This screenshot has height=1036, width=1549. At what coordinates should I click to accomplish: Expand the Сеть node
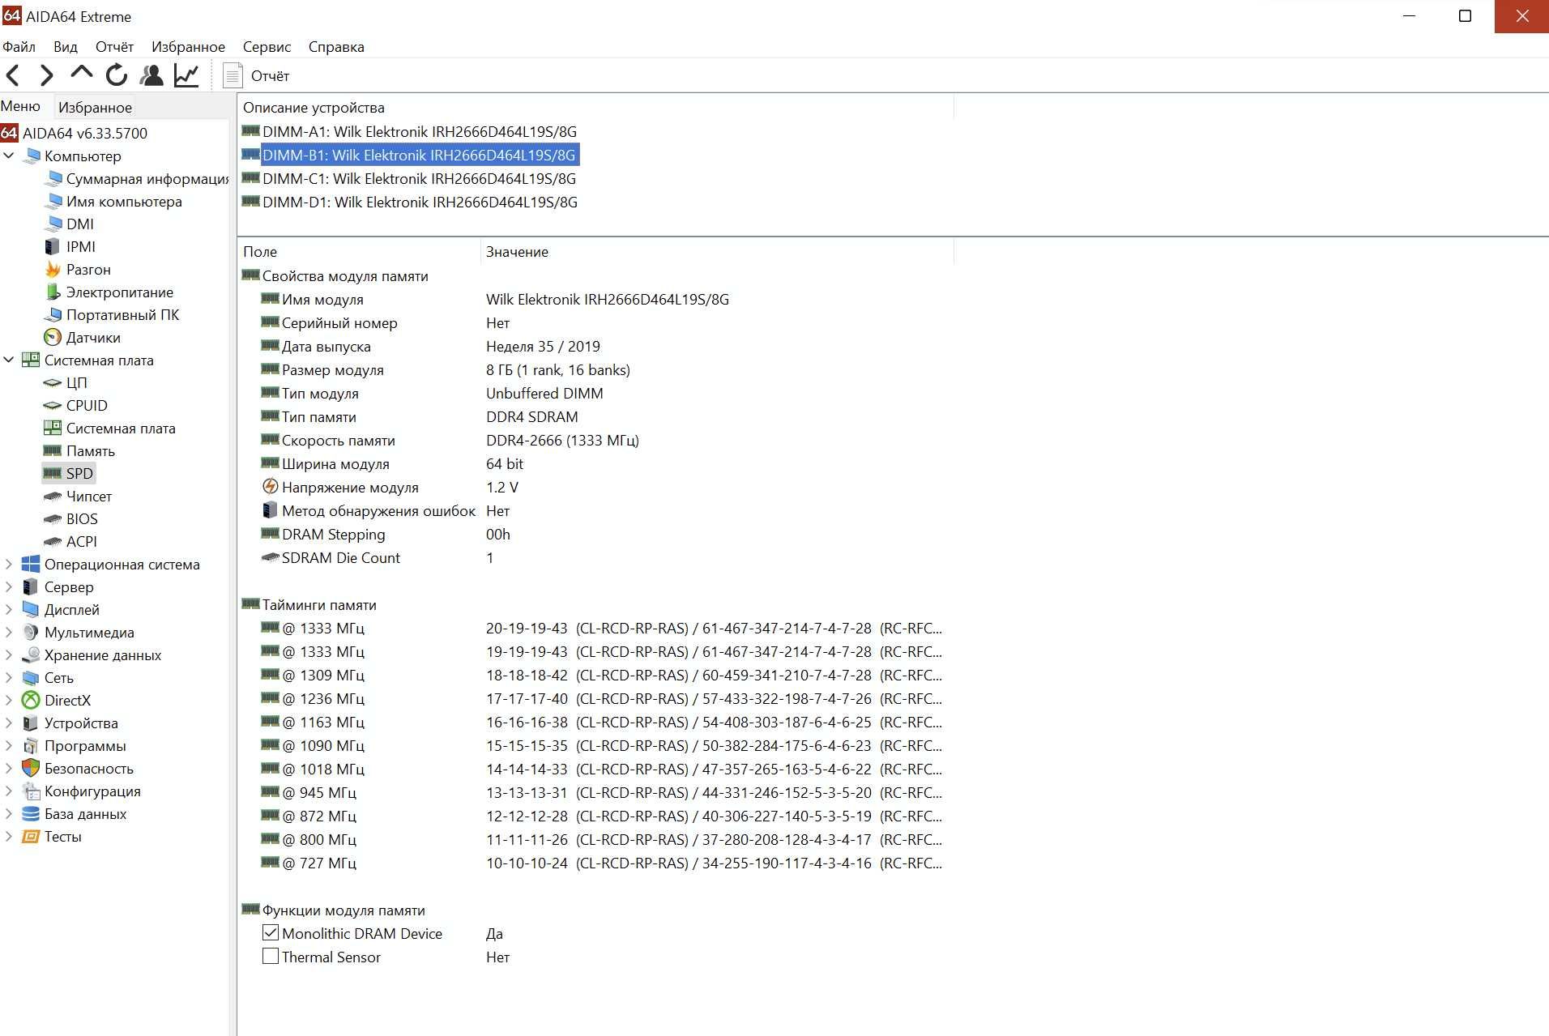click(9, 677)
